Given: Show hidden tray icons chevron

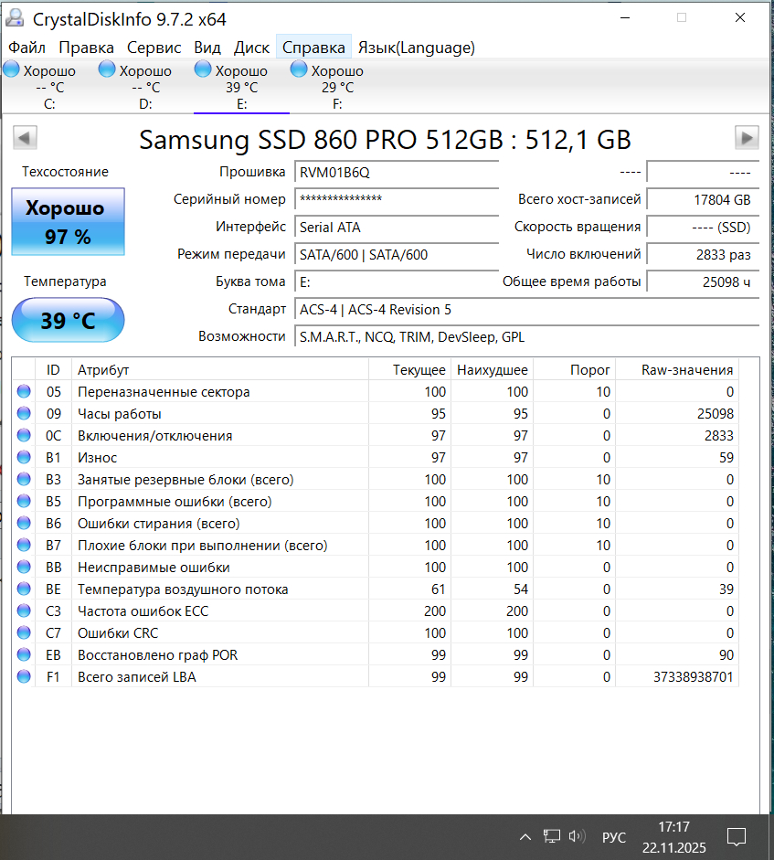Looking at the screenshot, I should tap(525, 837).
